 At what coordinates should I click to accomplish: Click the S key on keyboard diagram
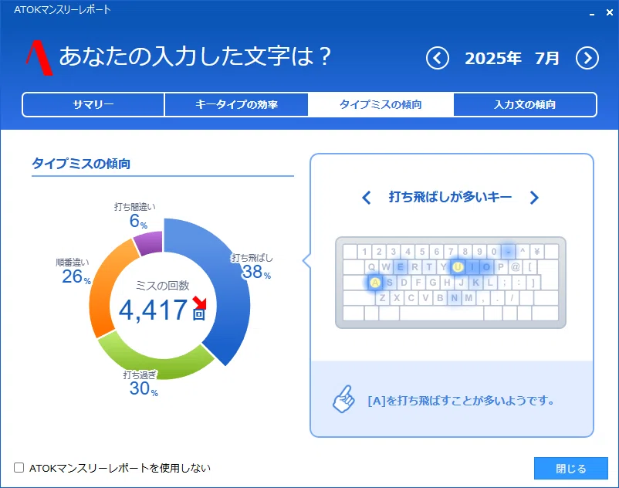(x=390, y=283)
